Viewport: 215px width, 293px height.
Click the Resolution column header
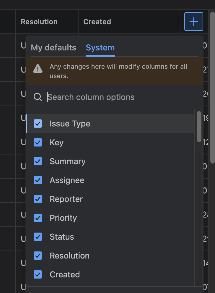click(39, 22)
